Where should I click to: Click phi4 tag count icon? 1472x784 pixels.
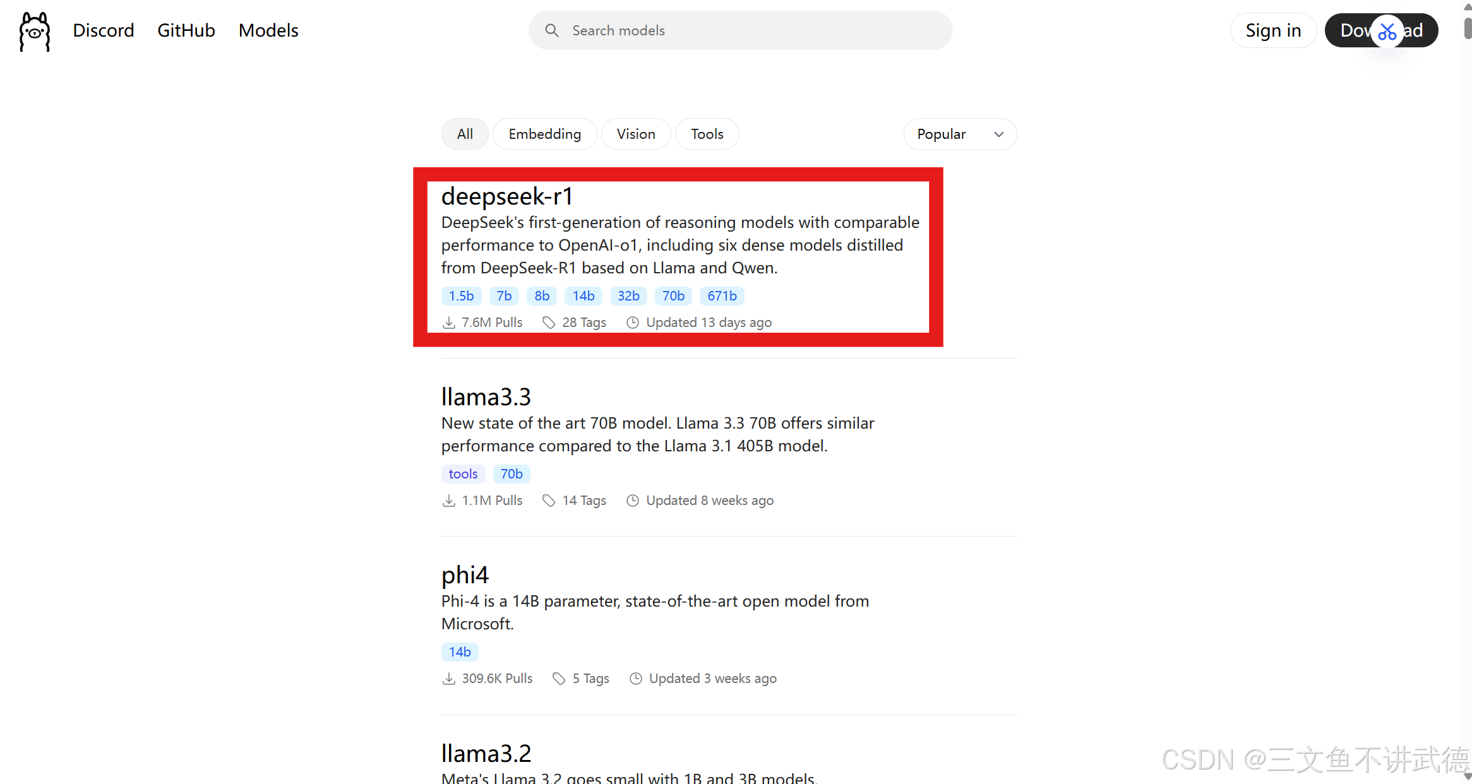[558, 679]
